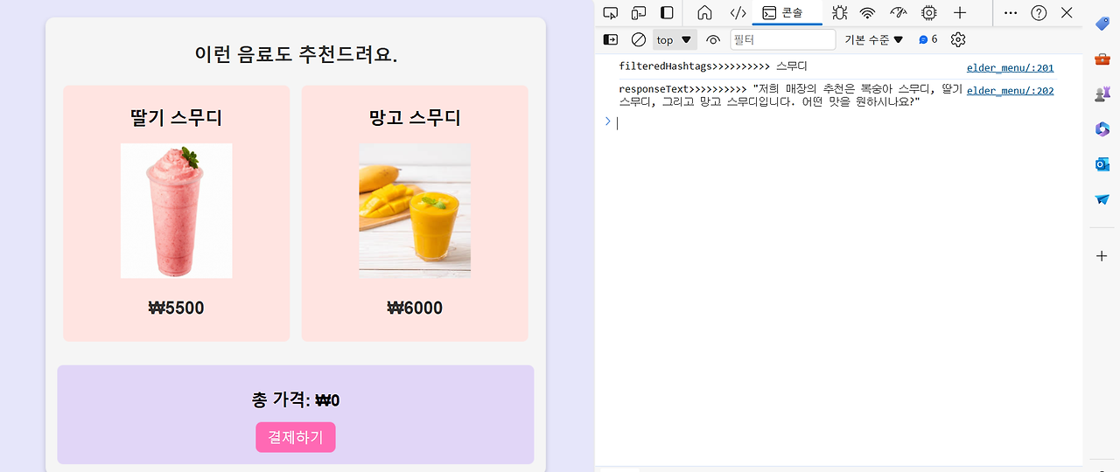The width and height of the screenshot is (1120, 472).
Task: Open the Edge sidebar Drop paper-plane icon
Action: coord(1102,199)
